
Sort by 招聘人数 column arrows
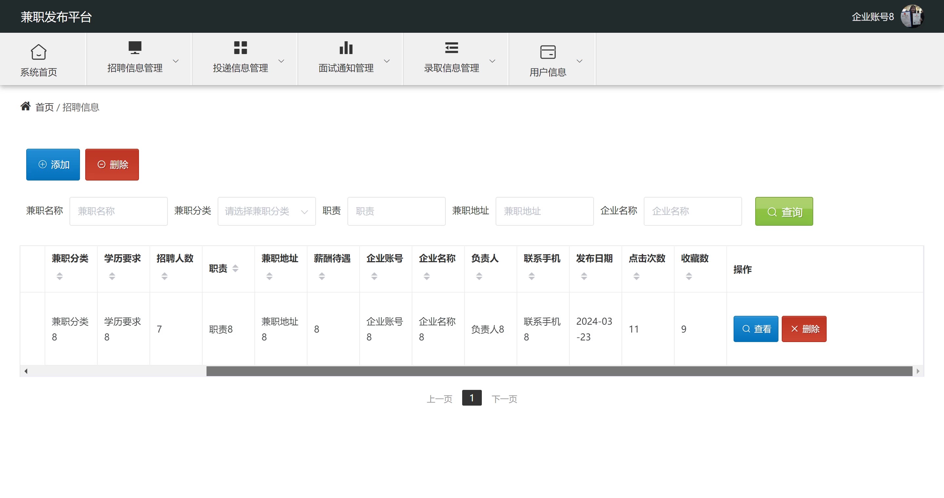pyautogui.click(x=165, y=276)
